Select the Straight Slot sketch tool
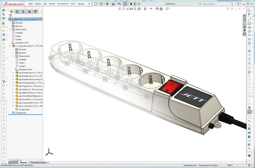This screenshot has width=255, height=168. coord(249,27)
